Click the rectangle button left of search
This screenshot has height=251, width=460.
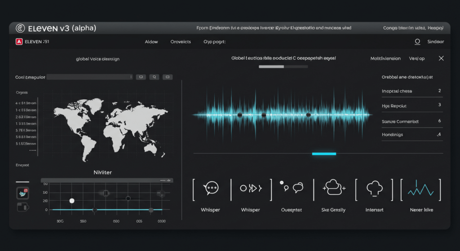(141, 77)
